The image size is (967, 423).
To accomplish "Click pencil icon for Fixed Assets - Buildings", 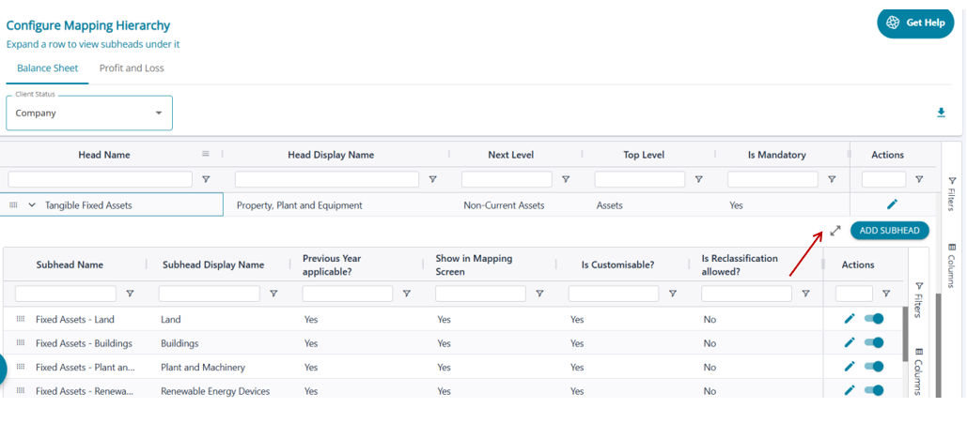I will 850,343.
